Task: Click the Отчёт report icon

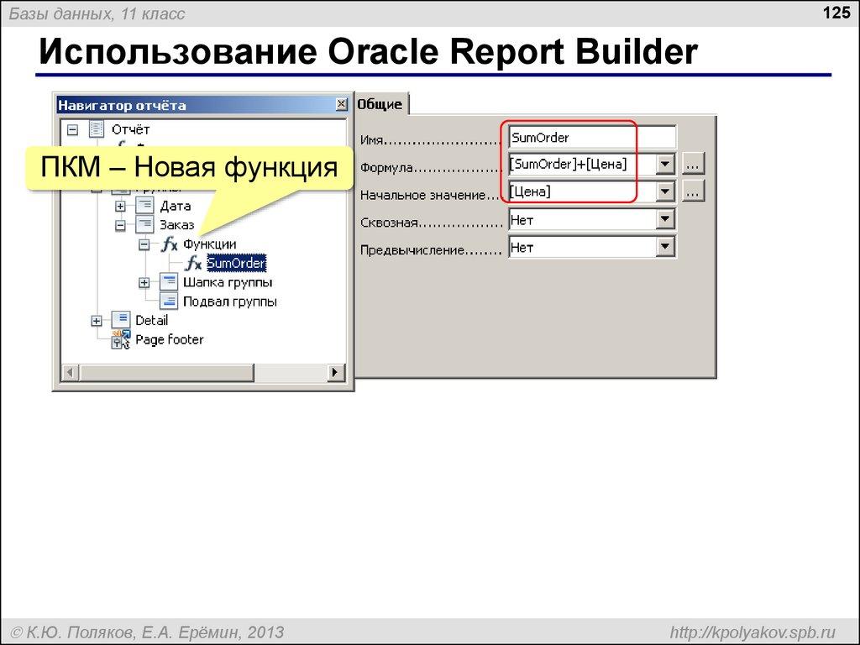Action: click(97, 130)
